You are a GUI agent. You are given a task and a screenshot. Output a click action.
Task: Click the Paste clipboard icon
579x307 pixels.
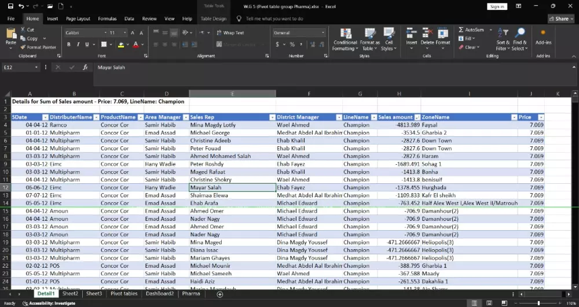pos(11,34)
